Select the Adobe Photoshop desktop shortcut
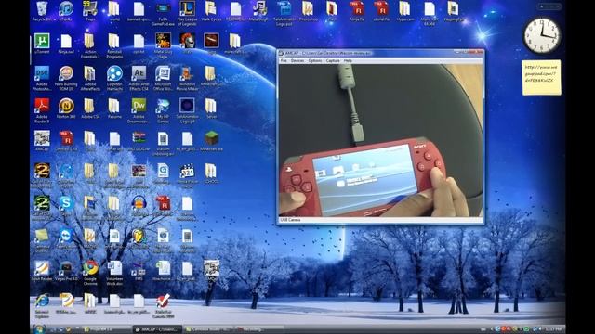Image resolution: width=595 pixels, height=334 pixels. pyautogui.click(x=42, y=78)
